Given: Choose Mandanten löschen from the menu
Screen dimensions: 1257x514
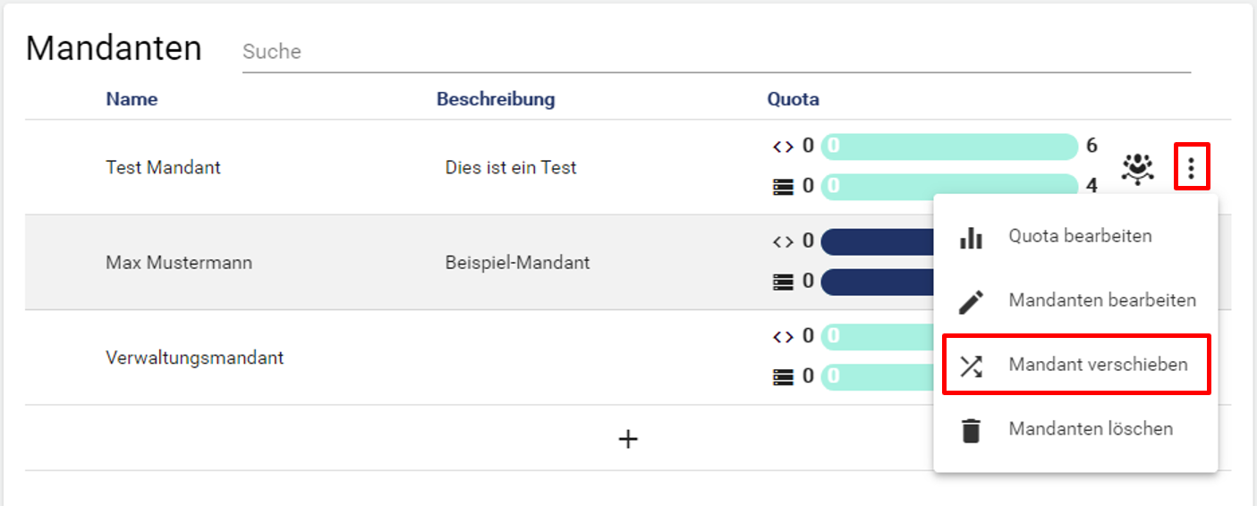Looking at the screenshot, I should (1091, 430).
